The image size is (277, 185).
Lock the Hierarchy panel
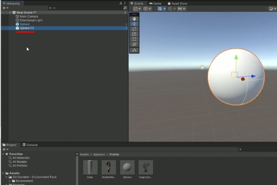coord(121,3)
